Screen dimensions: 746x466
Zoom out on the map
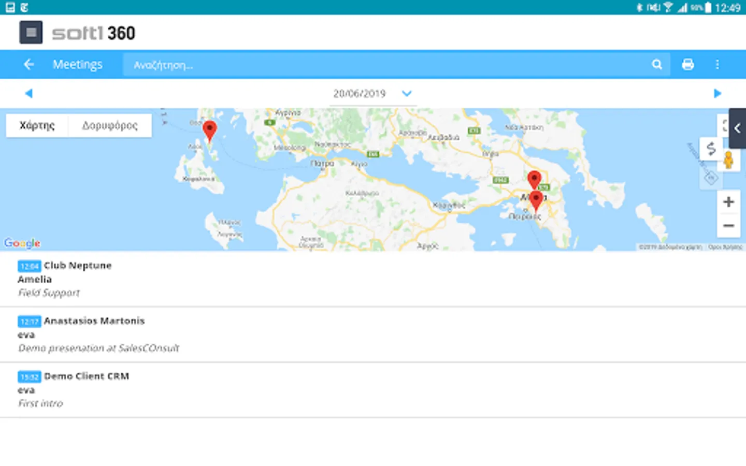(728, 226)
